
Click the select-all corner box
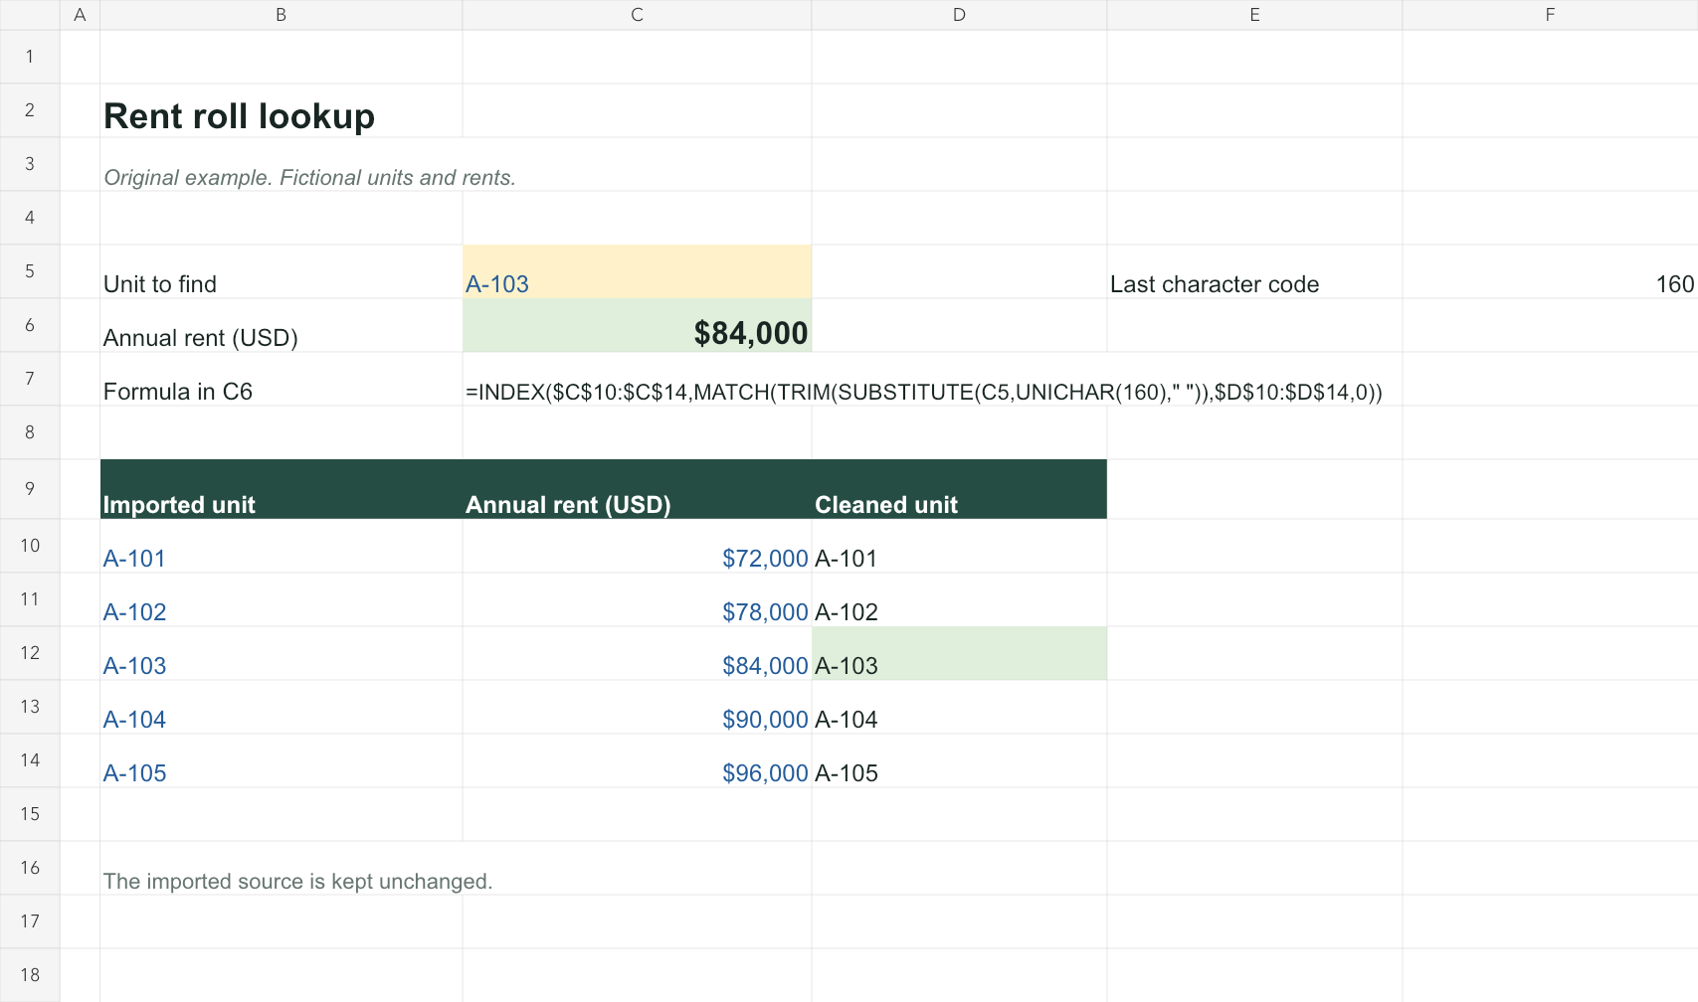coord(30,15)
